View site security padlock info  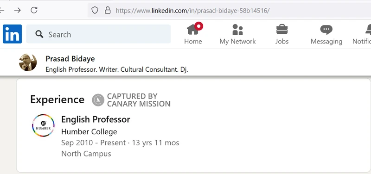coord(108,10)
